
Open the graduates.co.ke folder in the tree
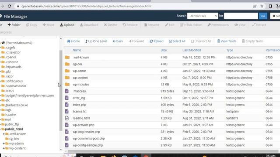coord(17,105)
